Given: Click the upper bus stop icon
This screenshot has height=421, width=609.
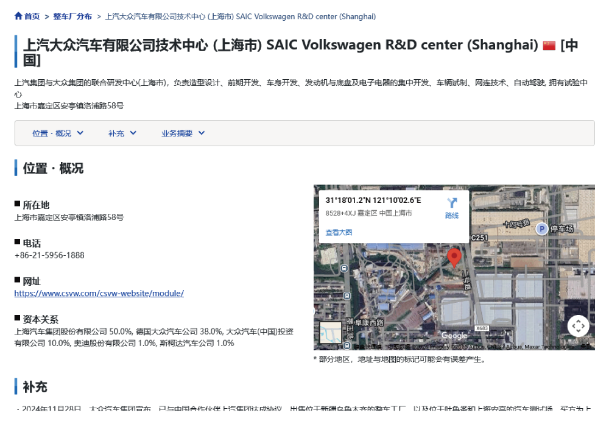Looking at the screenshot, I should [344, 268].
